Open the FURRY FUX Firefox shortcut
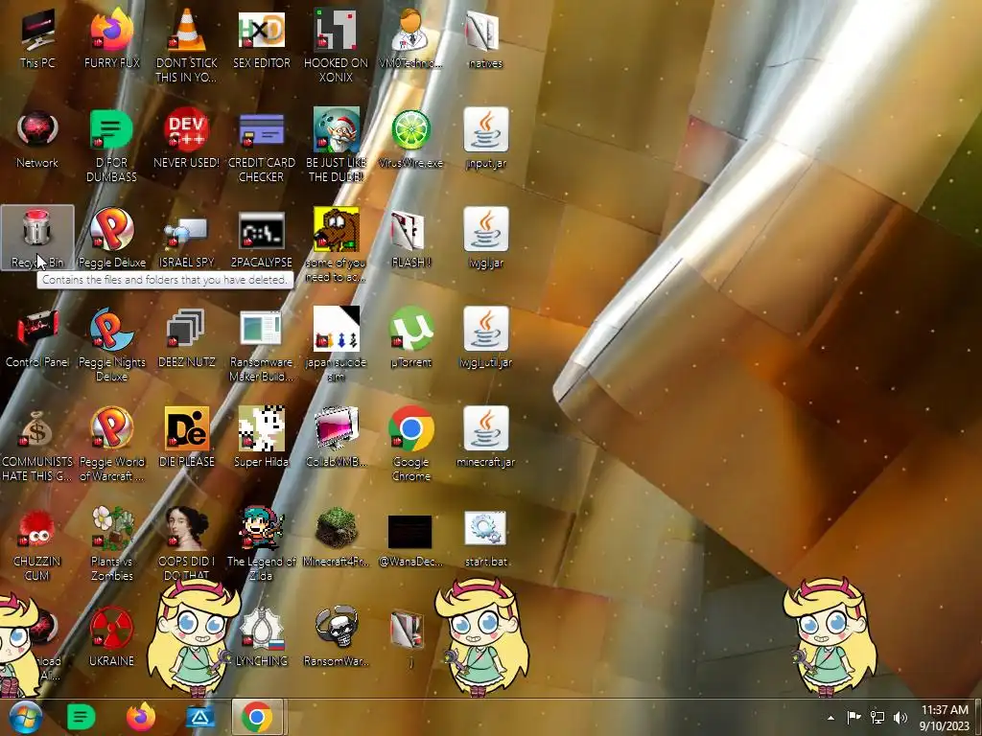982x736 pixels. pos(112,38)
